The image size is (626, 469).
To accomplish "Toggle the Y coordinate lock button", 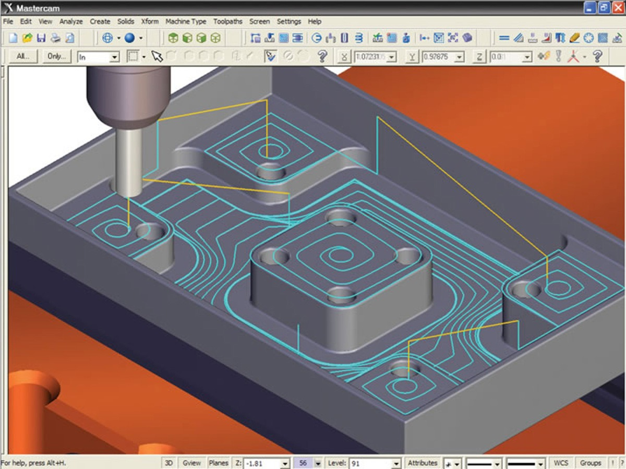I will pos(412,57).
